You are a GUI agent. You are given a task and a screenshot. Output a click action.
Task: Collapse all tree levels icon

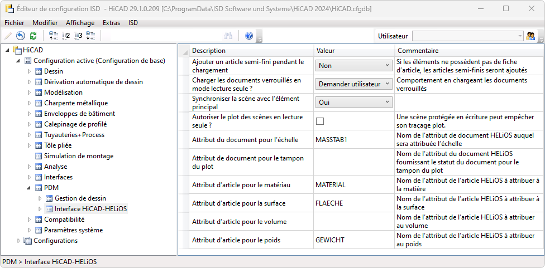point(53,35)
